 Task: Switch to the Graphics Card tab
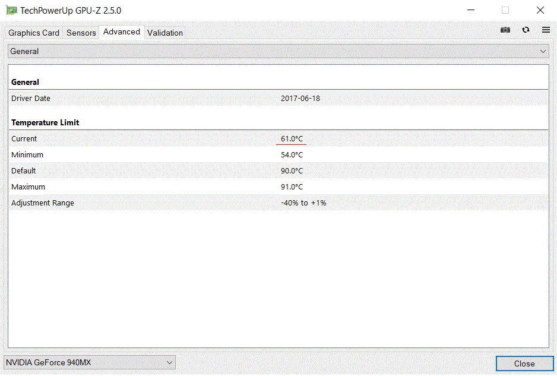pos(34,33)
